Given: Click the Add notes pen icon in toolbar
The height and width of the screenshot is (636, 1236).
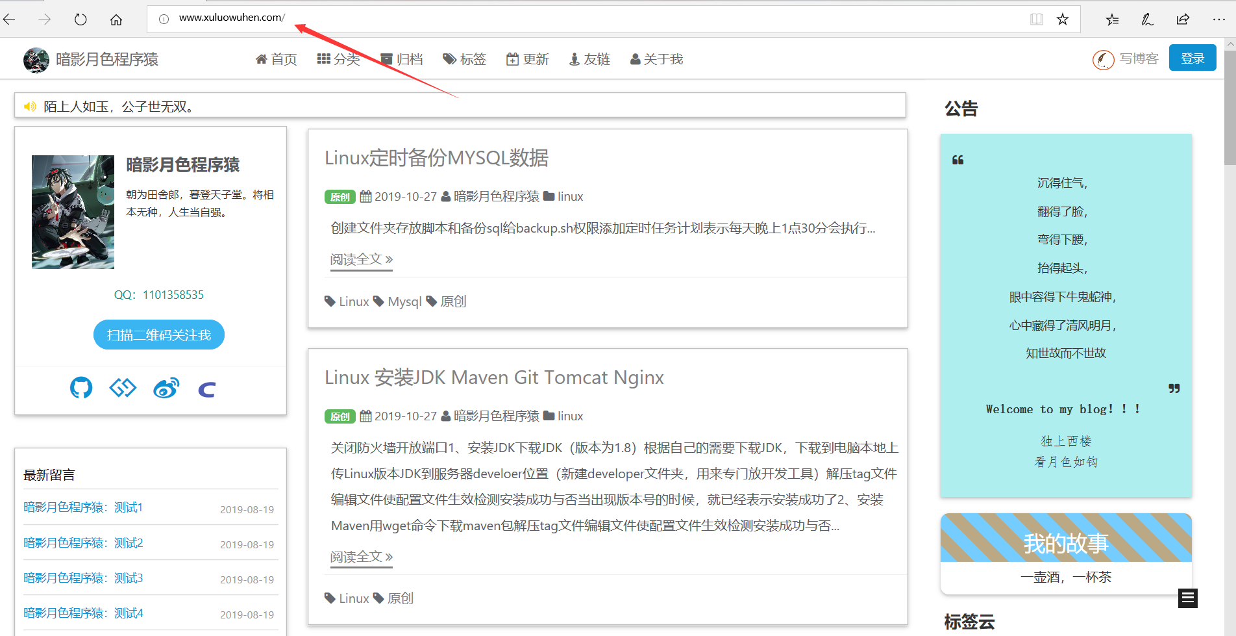Looking at the screenshot, I should 1146,19.
